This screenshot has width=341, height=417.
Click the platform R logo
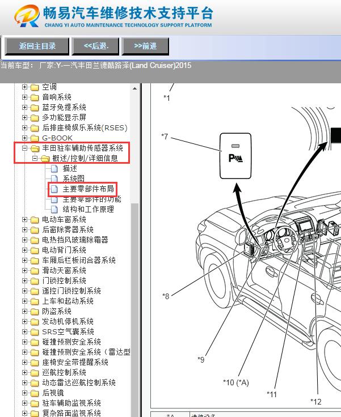pos(27,16)
